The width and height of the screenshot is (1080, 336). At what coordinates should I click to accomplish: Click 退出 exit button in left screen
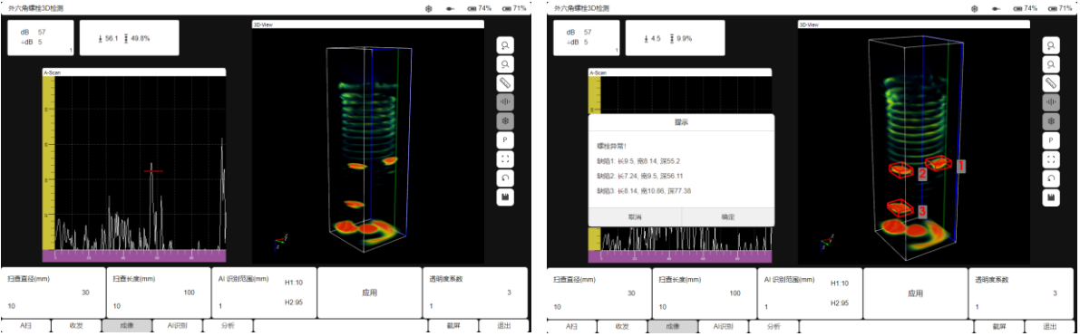tap(503, 326)
